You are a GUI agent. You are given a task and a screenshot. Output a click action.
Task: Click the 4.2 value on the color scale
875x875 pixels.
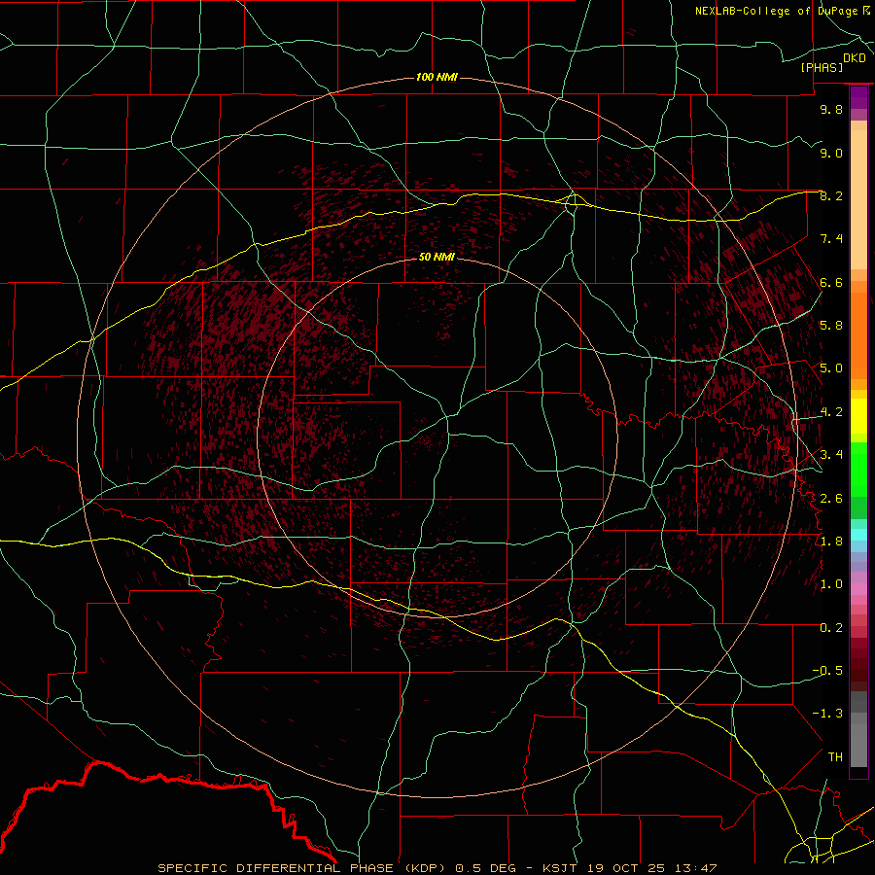click(x=831, y=412)
